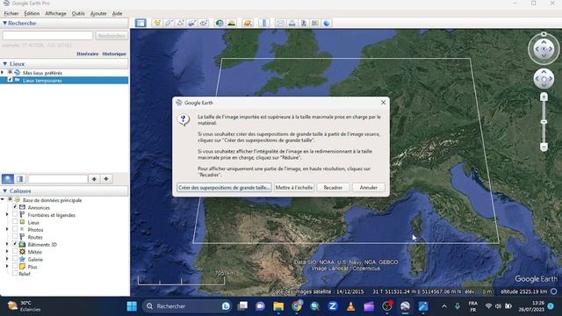Click the blue Earth globe toolbar icon
Viewport: 562px width, 316px height.
pyautogui.click(x=327, y=23)
